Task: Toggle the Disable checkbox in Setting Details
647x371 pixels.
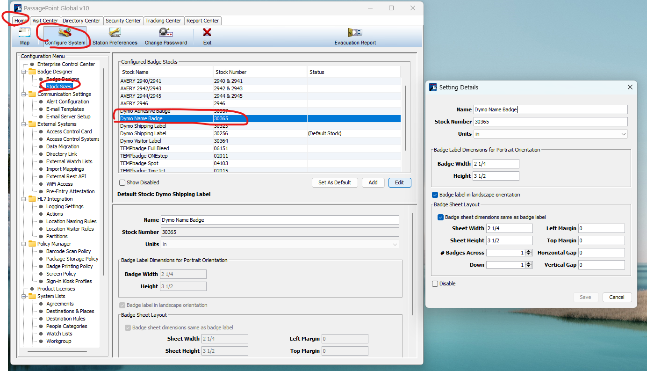Action: (x=435, y=284)
